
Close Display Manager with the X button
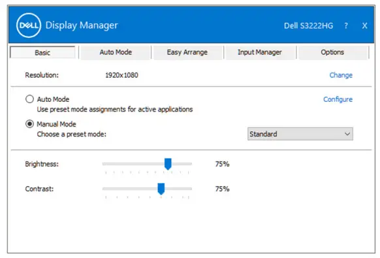click(364, 25)
